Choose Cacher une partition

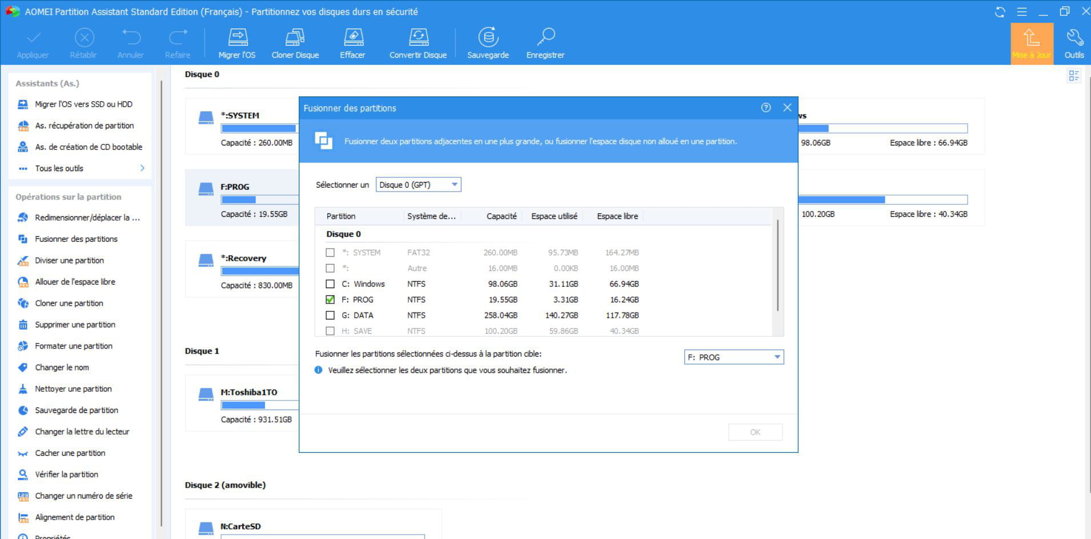click(x=70, y=453)
